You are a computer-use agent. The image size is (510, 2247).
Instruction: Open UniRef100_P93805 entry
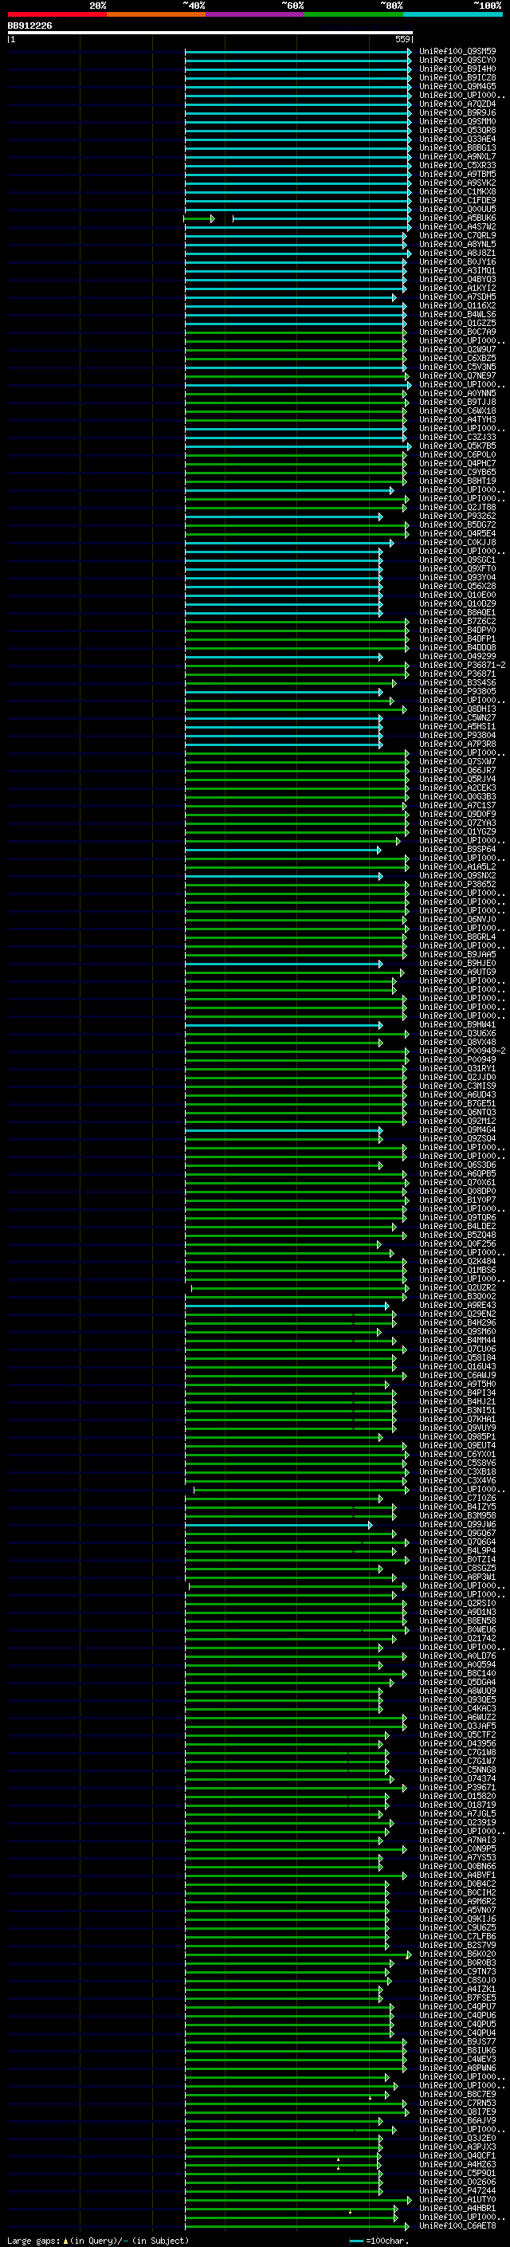pyautogui.click(x=457, y=693)
